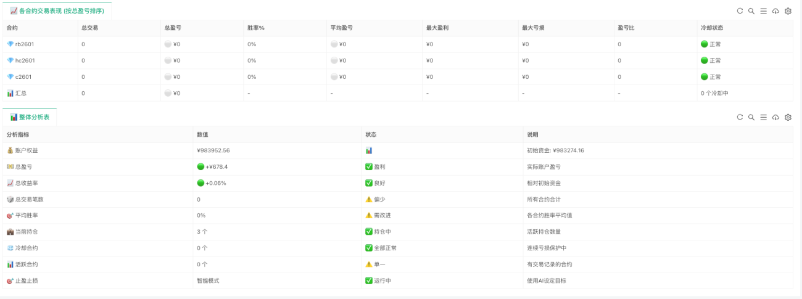This screenshot has width=802, height=299.
Task: Expand column list menu in 整体分析表 panel
Action: click(x=763, y=117)
